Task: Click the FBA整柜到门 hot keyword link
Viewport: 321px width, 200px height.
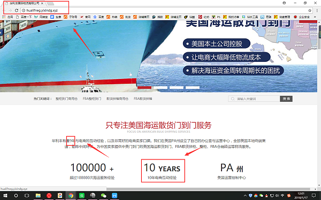Action: pyautogui.click(x=92, y=99)
